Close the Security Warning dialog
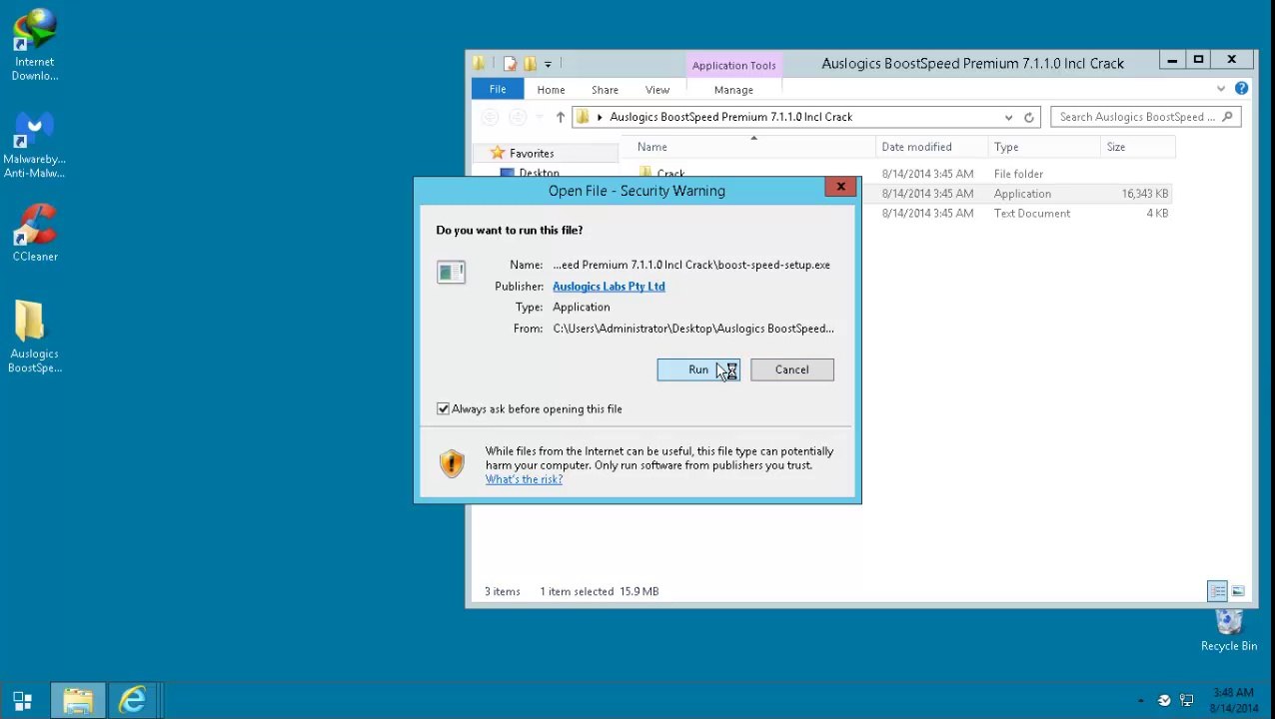Image resolution: width=1275 pixels, height=719 pixels. pos(841,187)
